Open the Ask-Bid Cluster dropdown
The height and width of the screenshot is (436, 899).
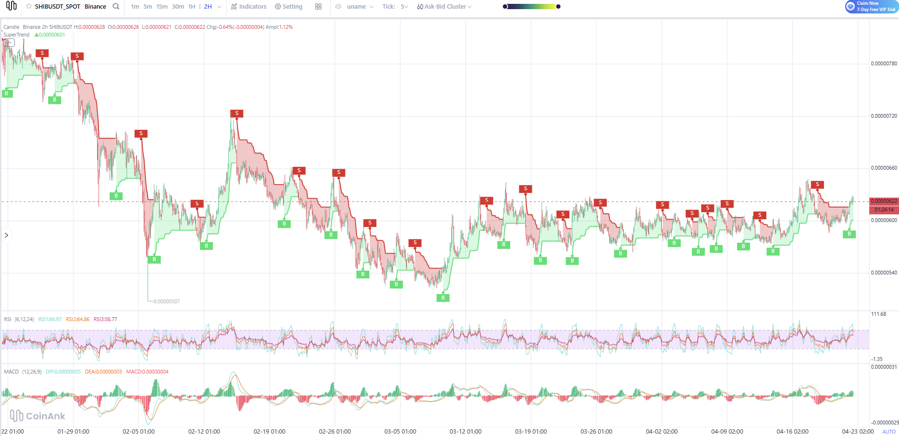(x=444, y=7)
